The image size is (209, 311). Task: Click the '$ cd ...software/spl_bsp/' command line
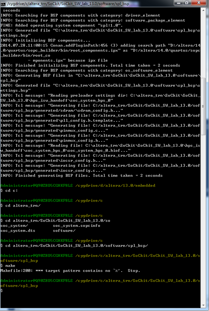(x=74, y=246)
